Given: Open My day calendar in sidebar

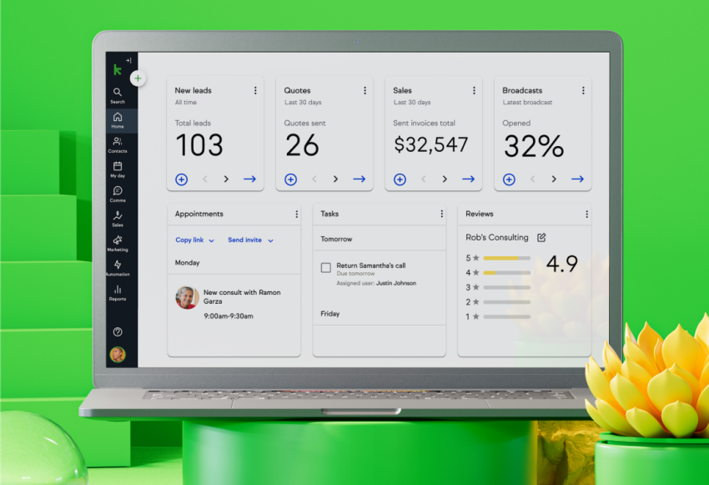Looking at the screenshot, I should [118, 169].
